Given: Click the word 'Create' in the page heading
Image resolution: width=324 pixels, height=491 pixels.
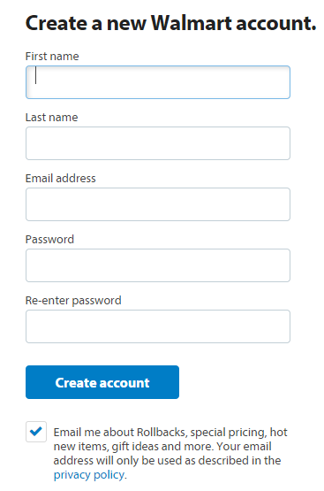Looking at the screenshot, I should (57, 23).
